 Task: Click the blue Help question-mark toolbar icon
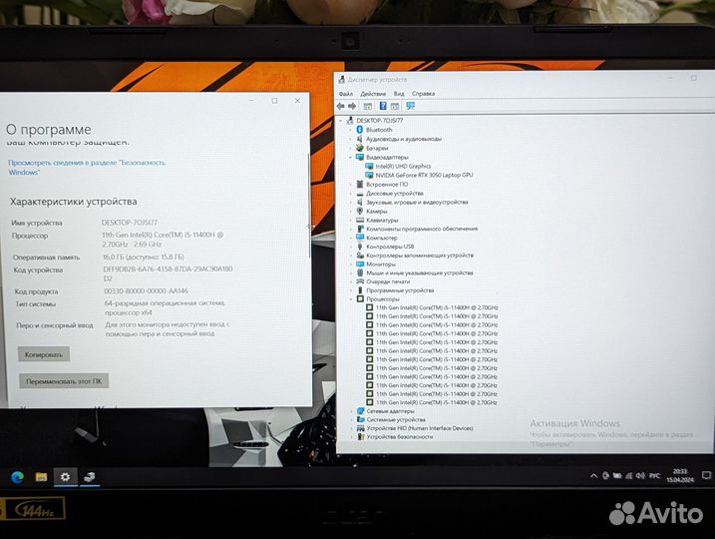pos(383,106)
